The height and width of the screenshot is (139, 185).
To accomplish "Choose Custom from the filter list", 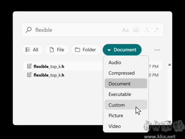I will coord(126,105).
